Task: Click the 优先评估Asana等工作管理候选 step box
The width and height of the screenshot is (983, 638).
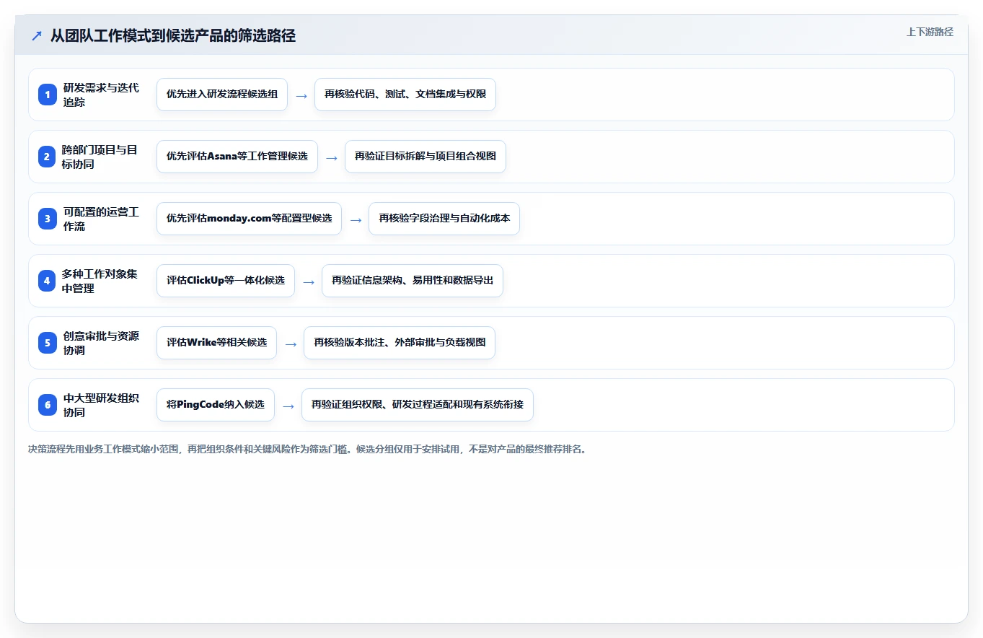Action: [x=237, y=157]
